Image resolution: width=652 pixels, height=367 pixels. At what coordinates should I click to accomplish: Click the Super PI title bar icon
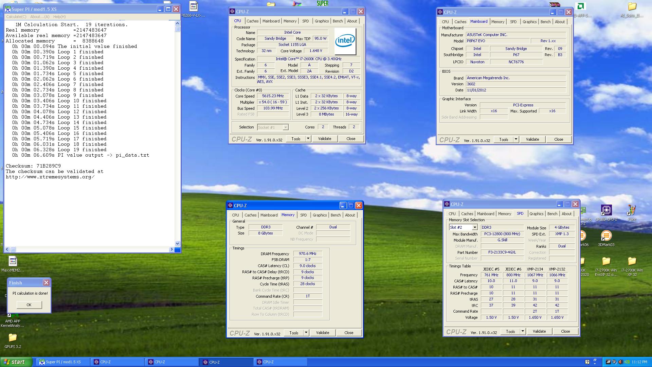7,9
